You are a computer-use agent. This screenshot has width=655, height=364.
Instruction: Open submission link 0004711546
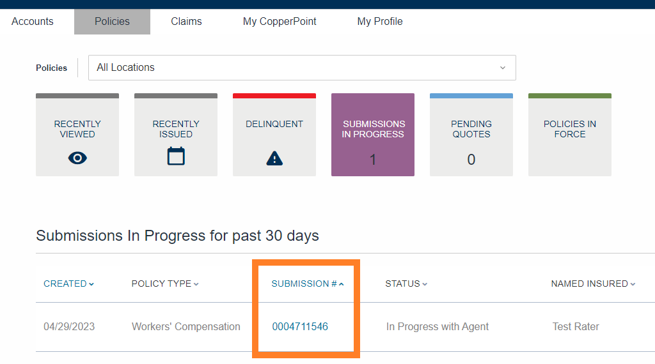tap(300, 326)
